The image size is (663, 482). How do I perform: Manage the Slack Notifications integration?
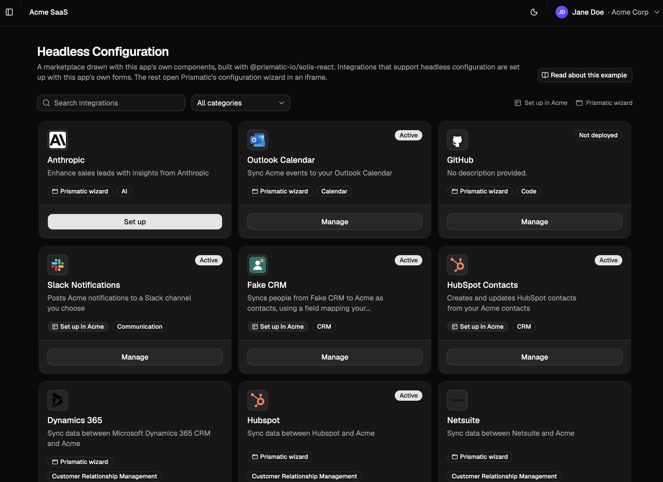click(x=135, y=357)
